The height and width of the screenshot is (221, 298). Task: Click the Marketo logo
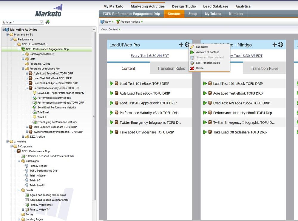(49, 11)
